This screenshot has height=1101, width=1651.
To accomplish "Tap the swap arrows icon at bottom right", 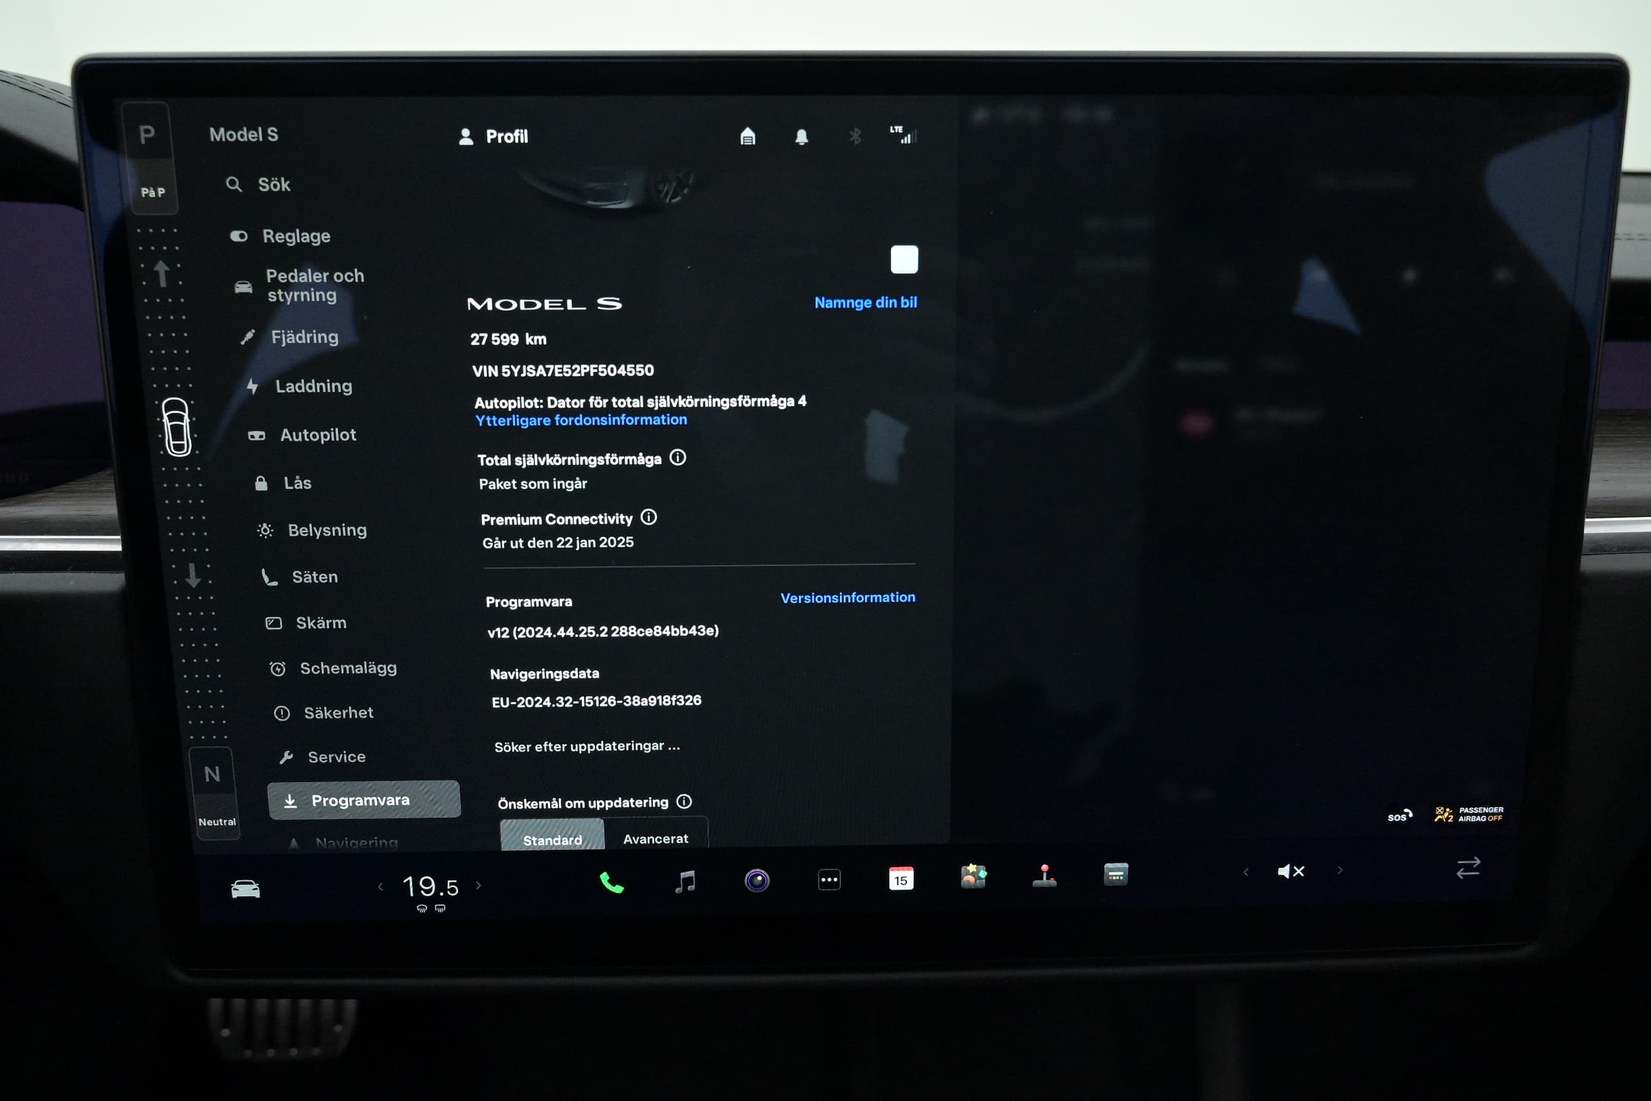I will (1468, 868).
